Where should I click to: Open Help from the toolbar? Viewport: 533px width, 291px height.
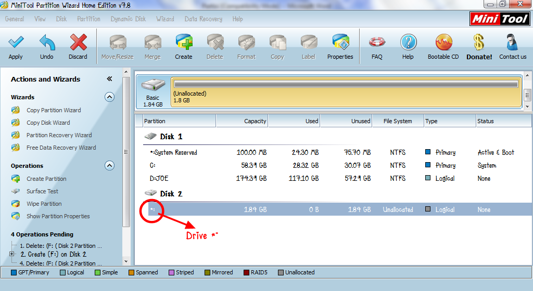(408, 47)
